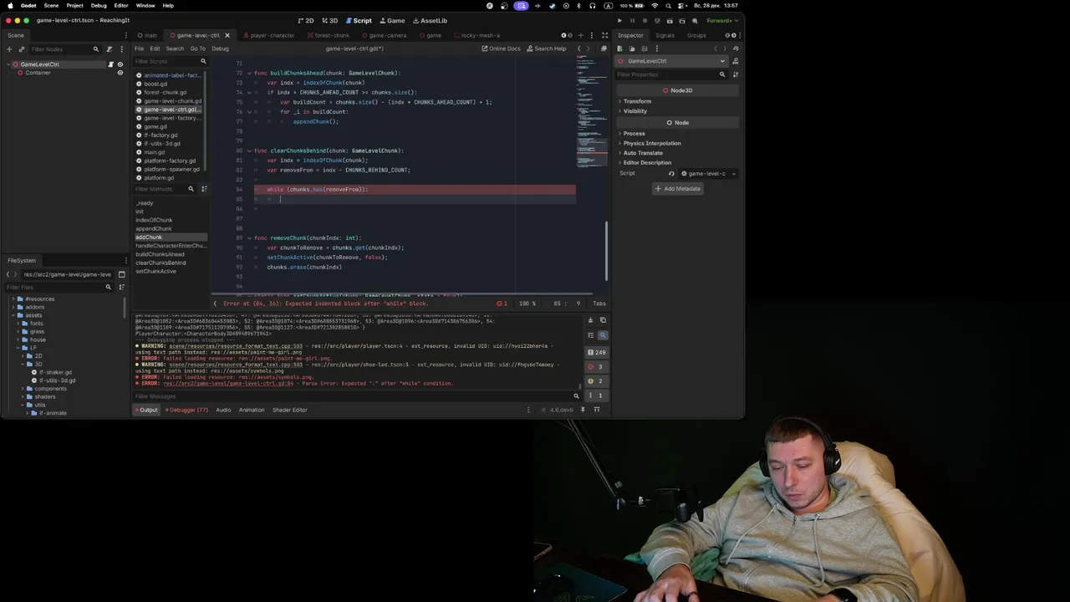Screen dimensions: 1070x602
Task: Toggle the floating script editor window icon
Action: click(x=604, y=48)
